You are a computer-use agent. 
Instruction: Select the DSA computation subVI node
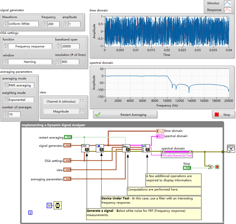pyautogui.click(x=126, y=148)
